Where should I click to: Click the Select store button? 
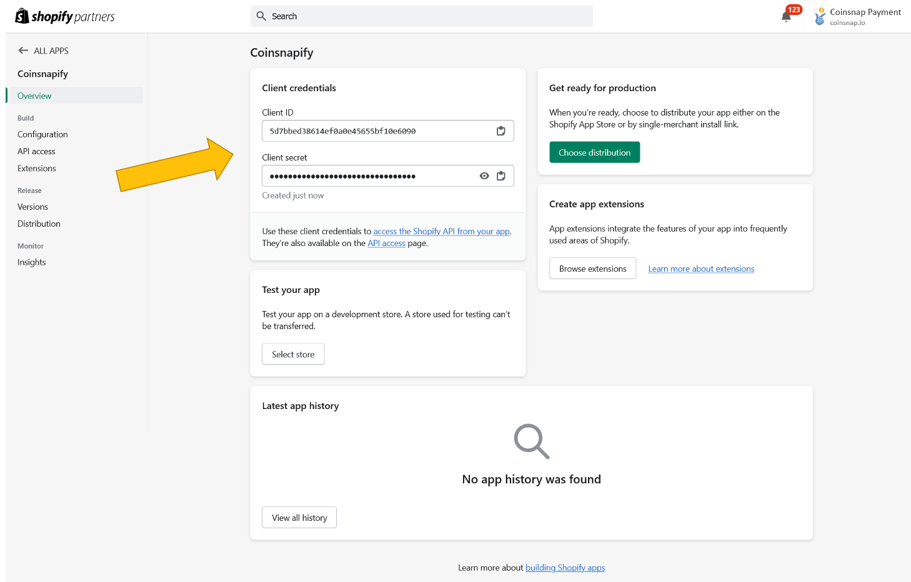pyautogui.click(x=293, y=354)
